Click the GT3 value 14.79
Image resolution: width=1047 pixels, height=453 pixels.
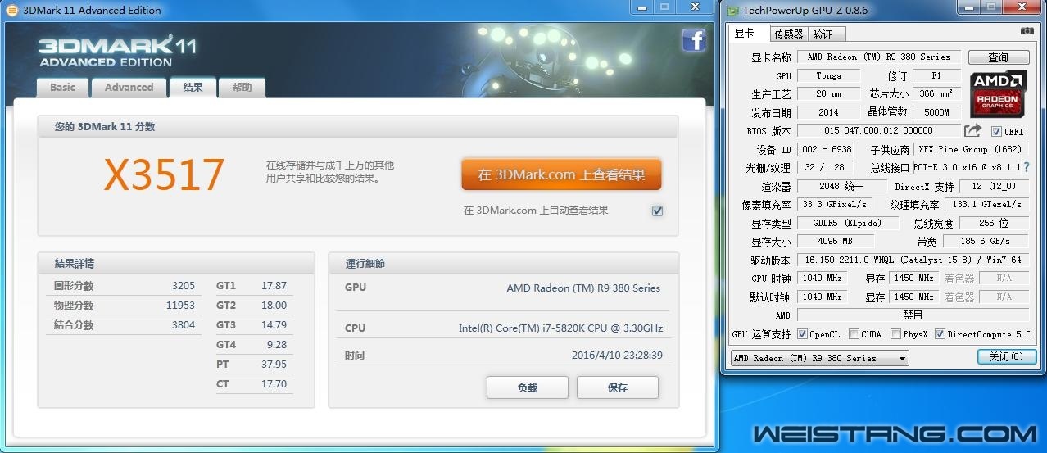tap(274, 325)
